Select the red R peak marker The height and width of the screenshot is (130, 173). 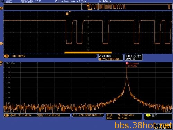pyautogui.click(x=127, y=63)
